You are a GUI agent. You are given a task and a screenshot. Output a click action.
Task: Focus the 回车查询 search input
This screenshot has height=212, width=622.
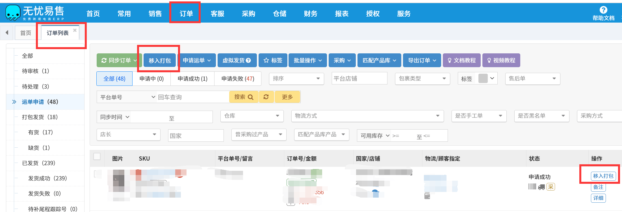(x=193, y=97)
